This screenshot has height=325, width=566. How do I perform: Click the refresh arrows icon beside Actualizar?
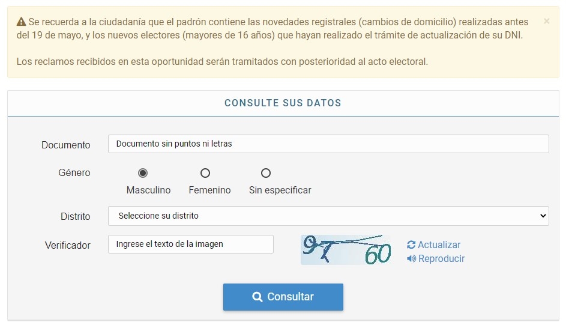coord(411,245)
